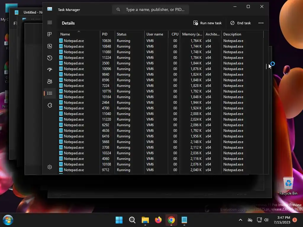Click PID cell 3708

tap(106, 147)
